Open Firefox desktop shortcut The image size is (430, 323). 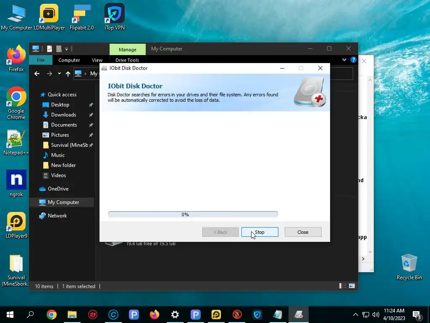[16, 58]
